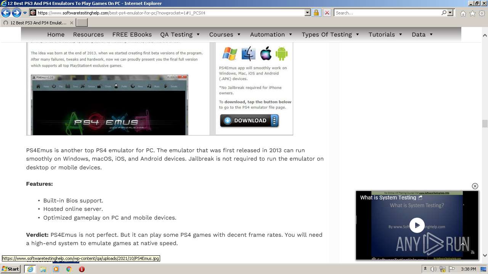Image resolution: width=488 pixels, height=274 pixels.
Task: Click the network tray icon
Action: click(443, 269)
